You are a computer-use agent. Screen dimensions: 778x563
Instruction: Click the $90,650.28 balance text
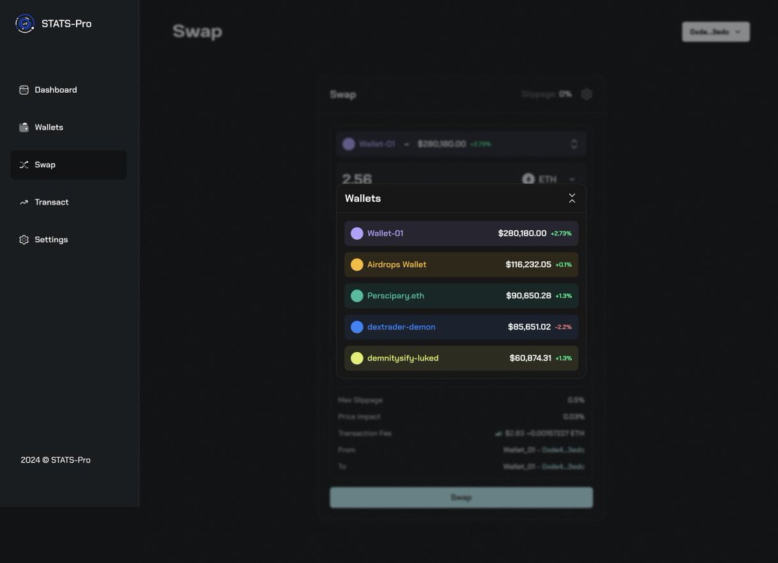point(528,296)
